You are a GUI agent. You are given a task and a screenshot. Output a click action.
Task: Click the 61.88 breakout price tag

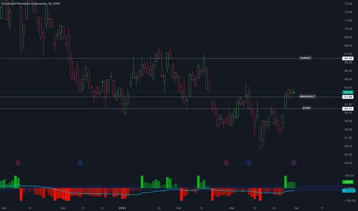348,97
